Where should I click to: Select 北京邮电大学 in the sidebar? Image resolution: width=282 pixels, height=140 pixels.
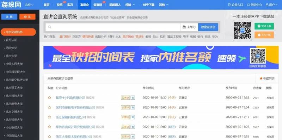click(14, 104)
